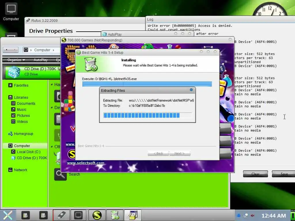The width and height of the screenshot is (295, 221).
Task: Click Computer in the address breadcrumb
Action: 42,50
